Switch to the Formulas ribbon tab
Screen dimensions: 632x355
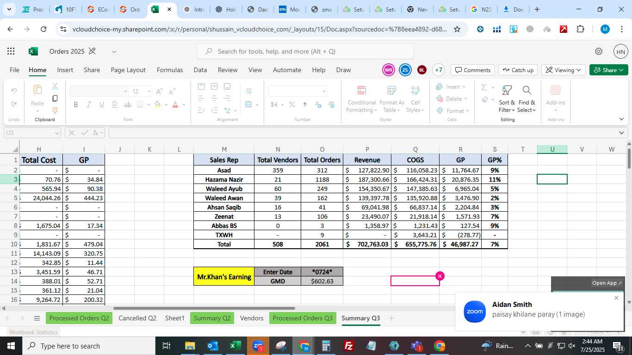click(x=170, y=70)
